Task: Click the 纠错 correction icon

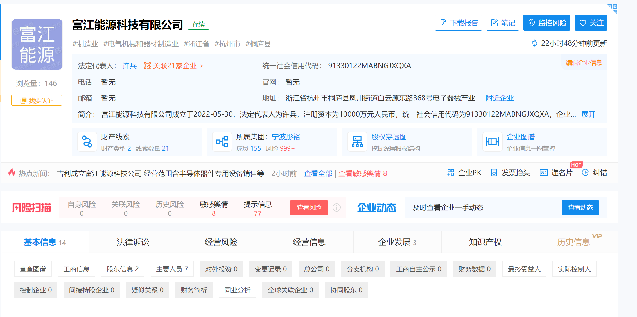Action: (585, 173)
